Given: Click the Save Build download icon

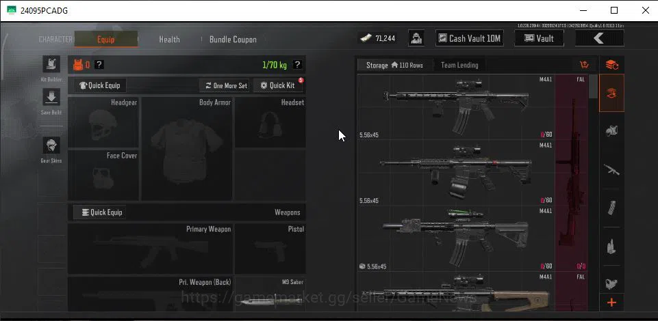Looking at the screenshot, I should click(x=51, y=97).
